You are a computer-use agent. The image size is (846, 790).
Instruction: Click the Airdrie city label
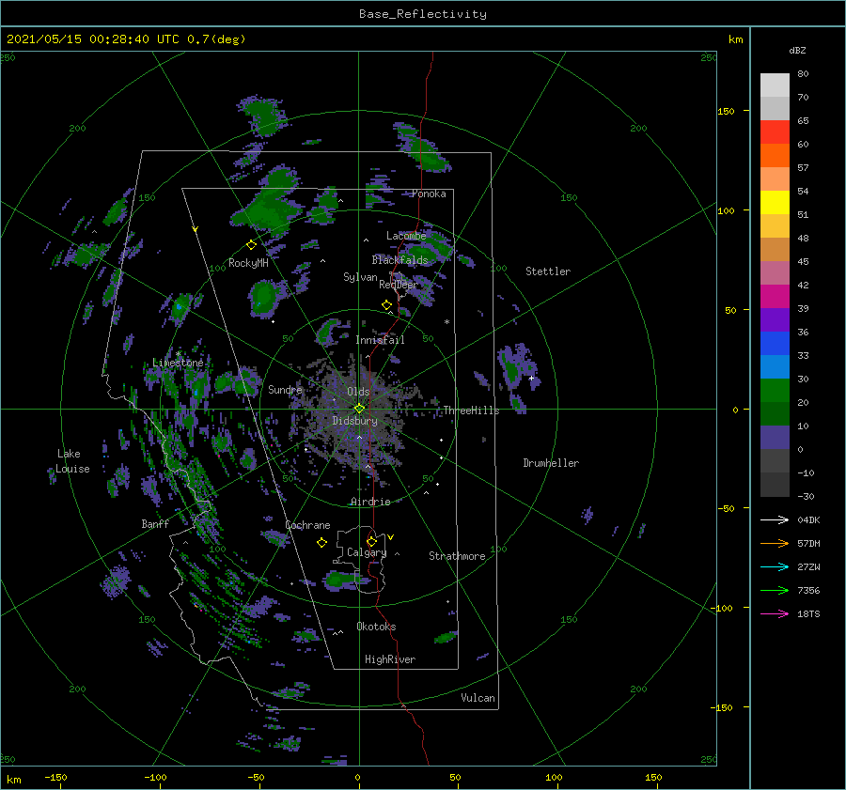tap(370, 502)
